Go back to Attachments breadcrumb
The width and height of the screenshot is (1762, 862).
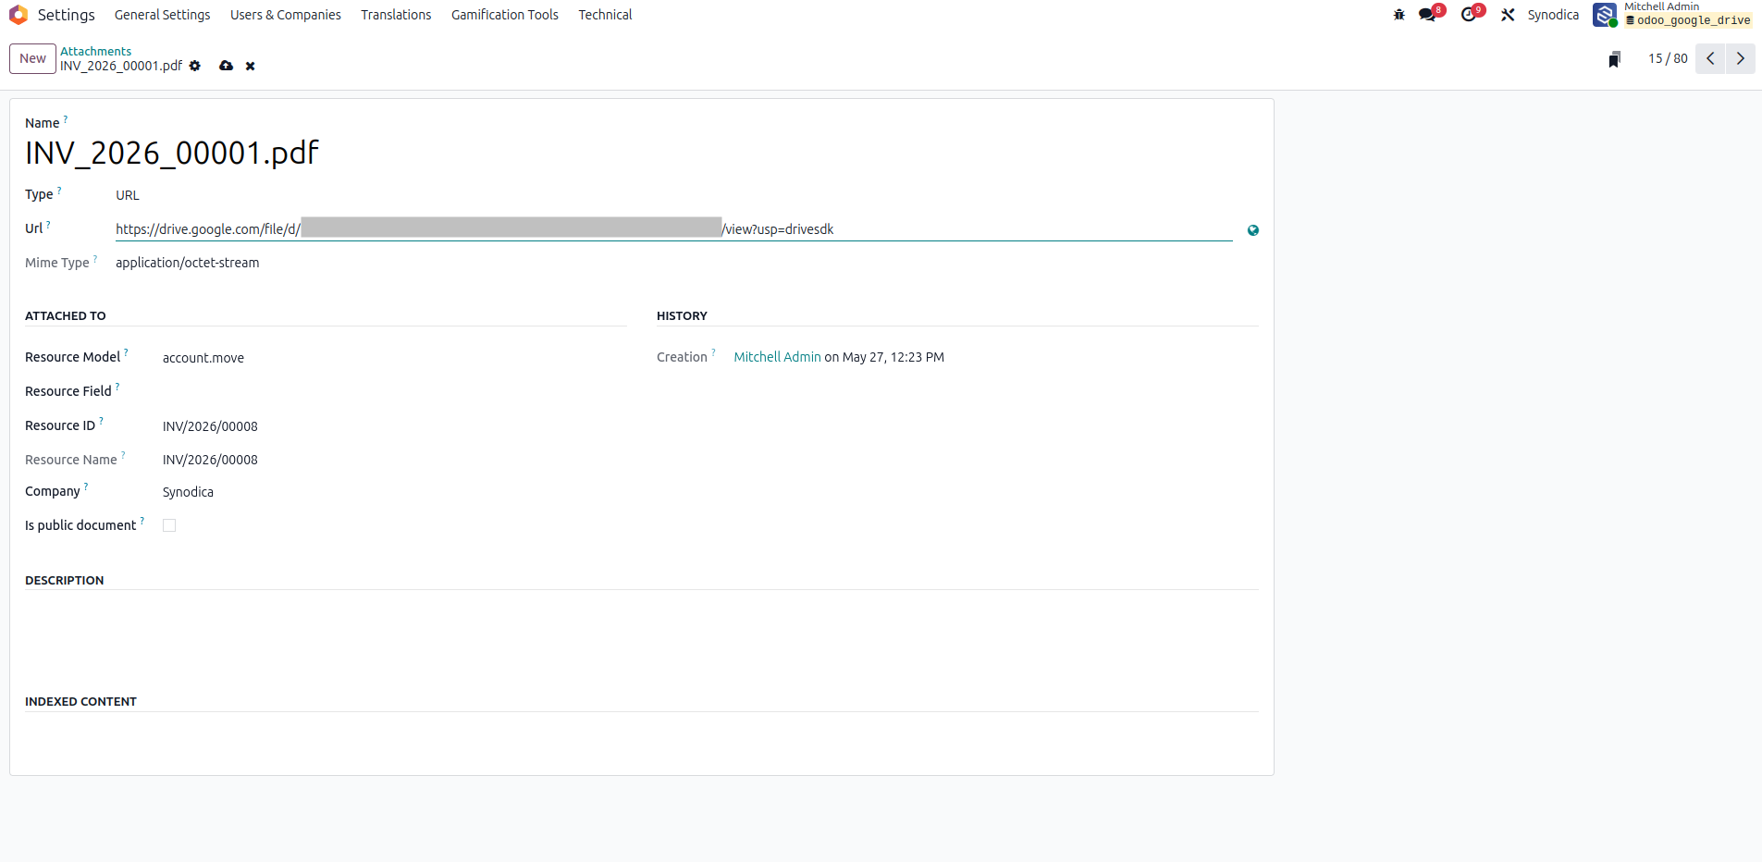(96, 51)
